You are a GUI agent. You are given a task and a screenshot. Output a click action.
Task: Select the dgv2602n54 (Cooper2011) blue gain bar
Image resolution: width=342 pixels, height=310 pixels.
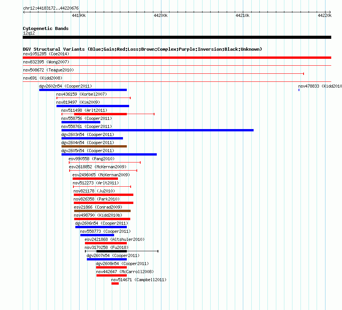pyautogui.click(x=83, y=90)
